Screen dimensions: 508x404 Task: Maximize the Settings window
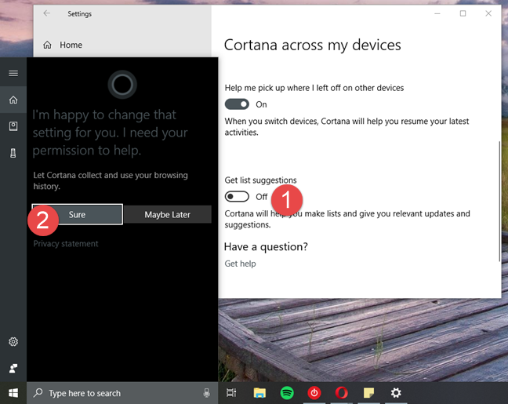tap(463, 13)
